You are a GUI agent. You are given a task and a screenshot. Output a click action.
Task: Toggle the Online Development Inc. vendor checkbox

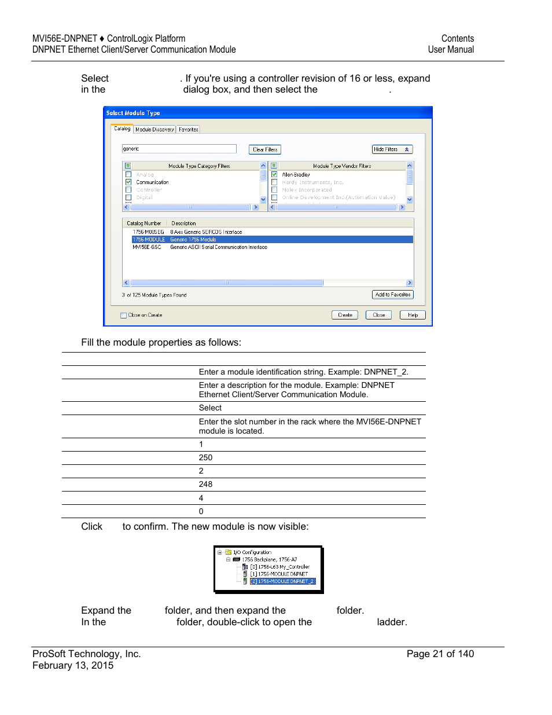[x=274, y=197]
